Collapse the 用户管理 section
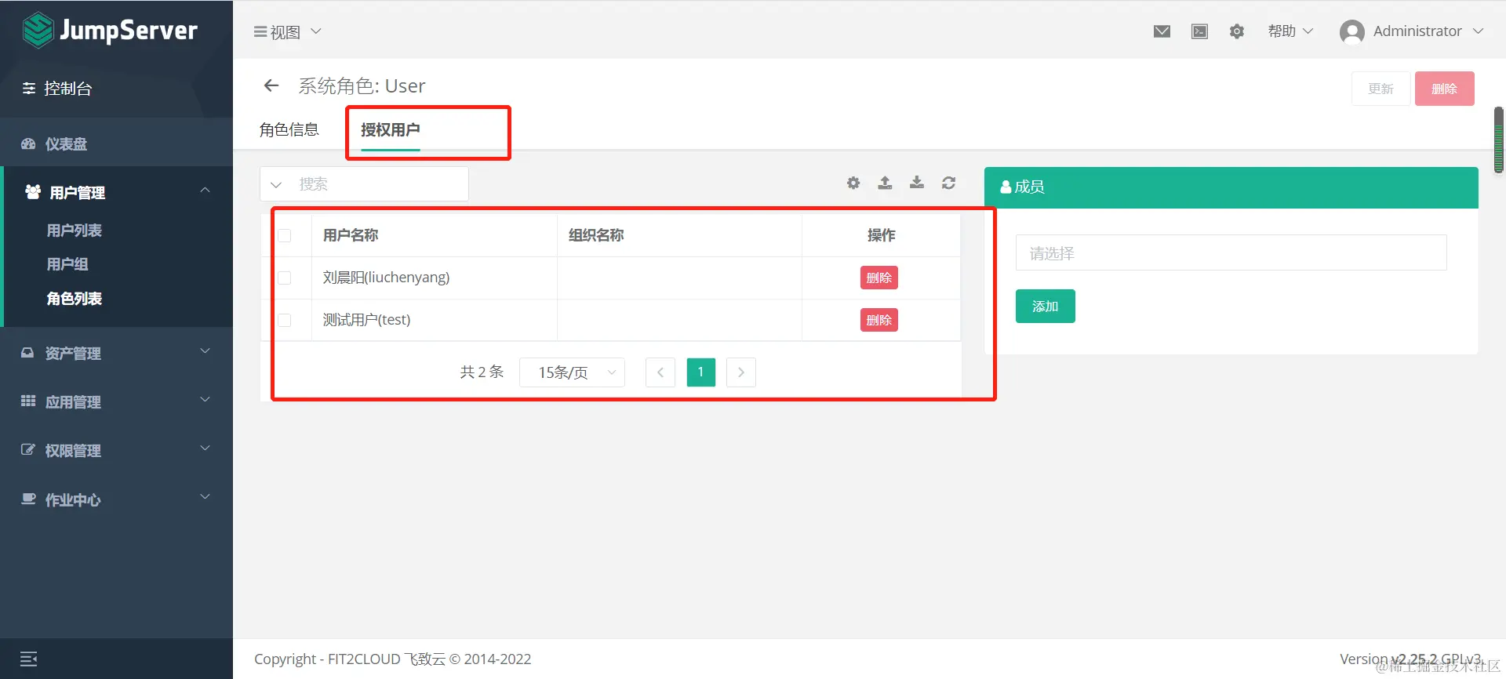This screenshot has height=679, width=1506. [x=118, y=192]
